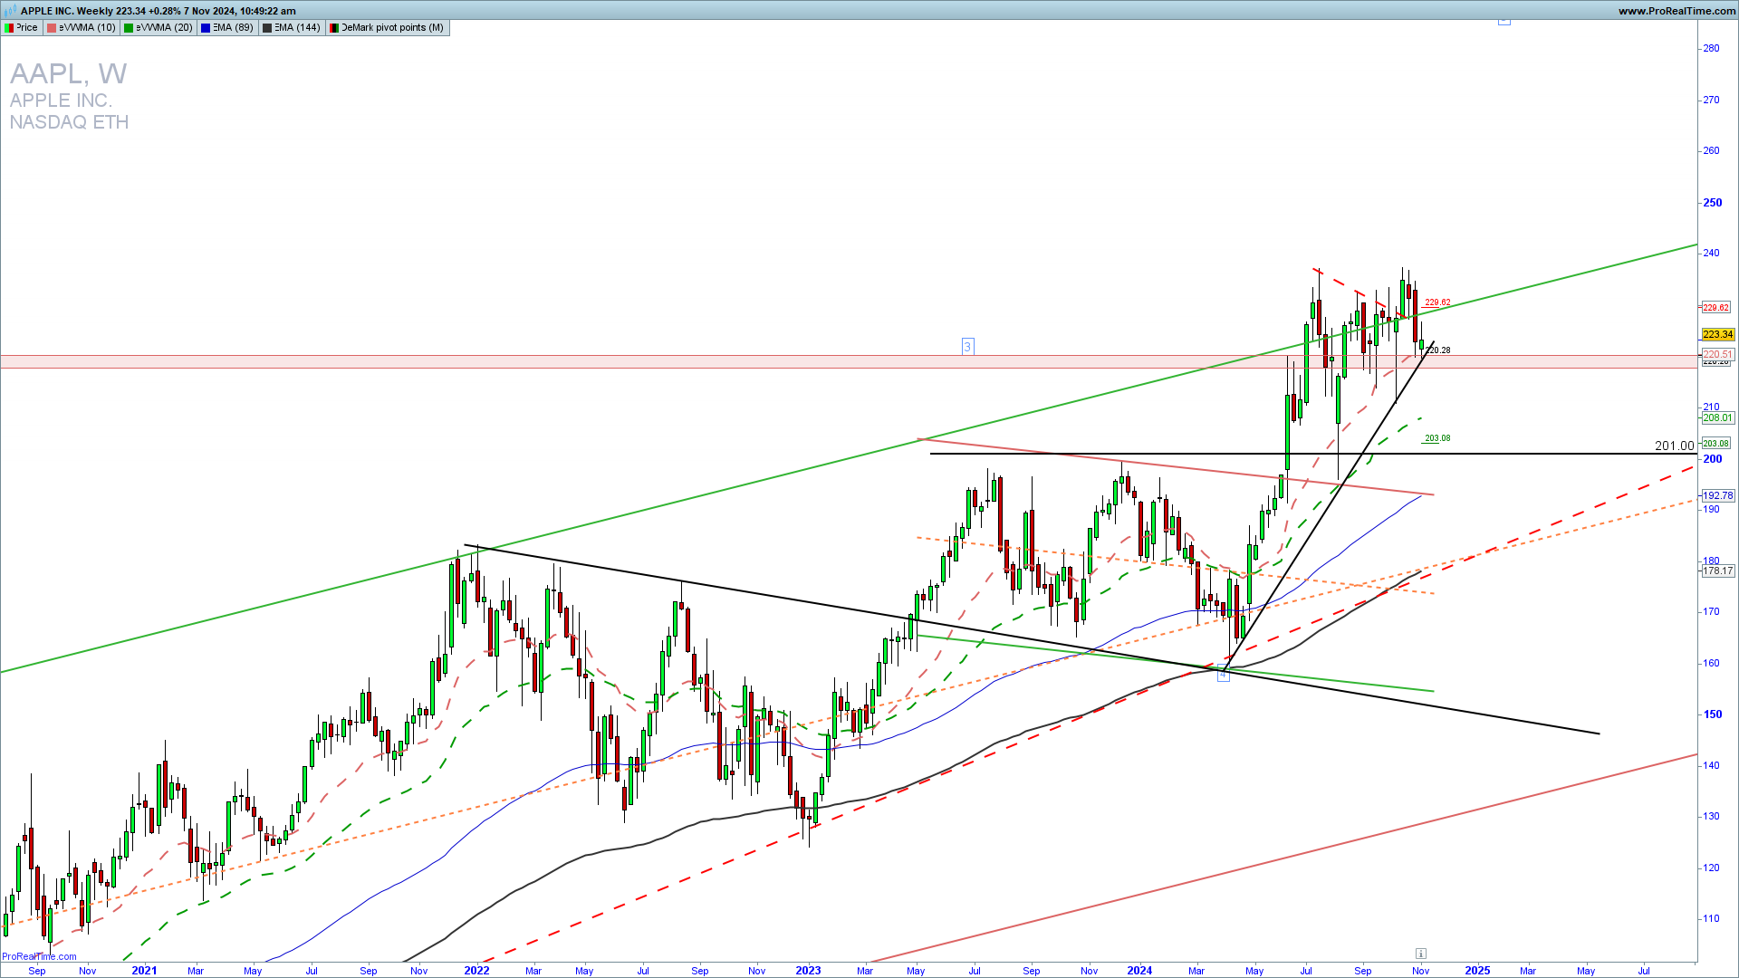
Task: Click the 178.17 EMA price axis tag
Action: (x=1718, y=571)
